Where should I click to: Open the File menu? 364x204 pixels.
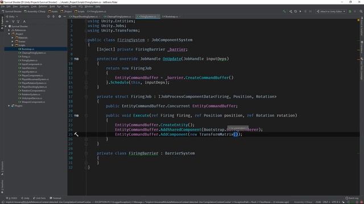(3, 7)
